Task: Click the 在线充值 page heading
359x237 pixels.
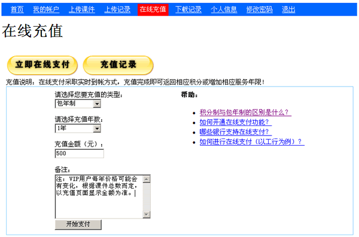Action: 32,31
